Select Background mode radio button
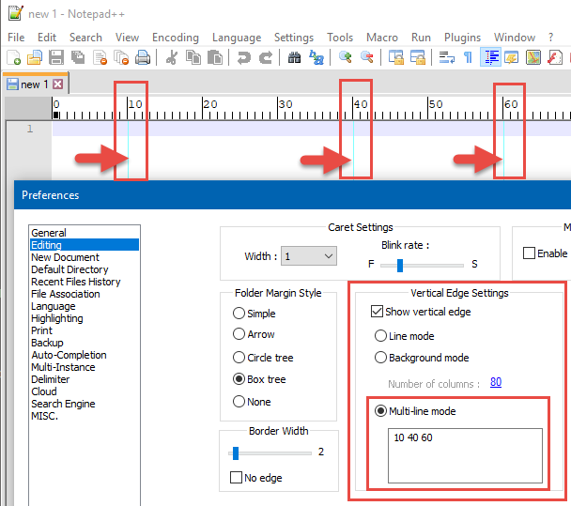Viewport: 571px width, 506px height. coord(380,358)
